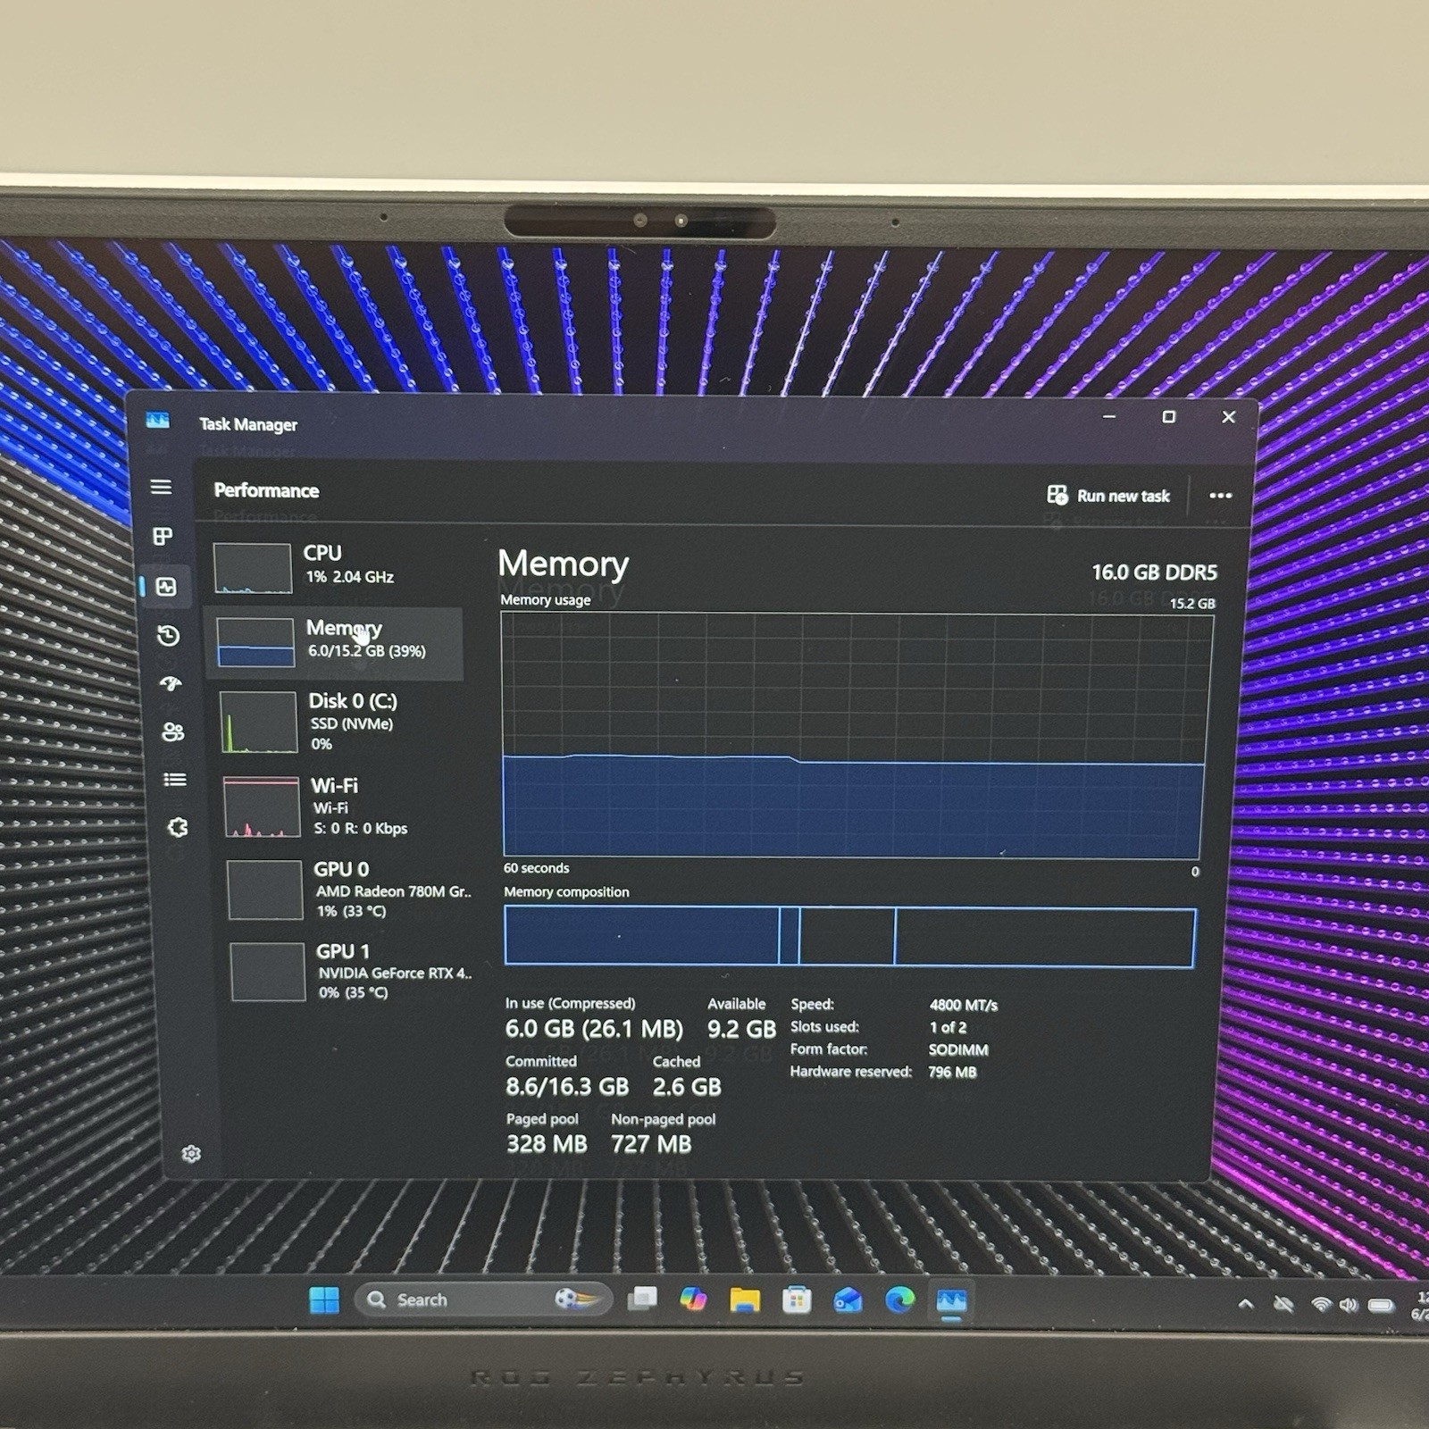
Task: Open the three-dot more options menu
Action: click(x=1220, y=496)
